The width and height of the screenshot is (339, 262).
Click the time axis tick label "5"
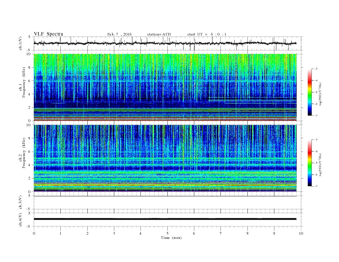coord(167,233)
